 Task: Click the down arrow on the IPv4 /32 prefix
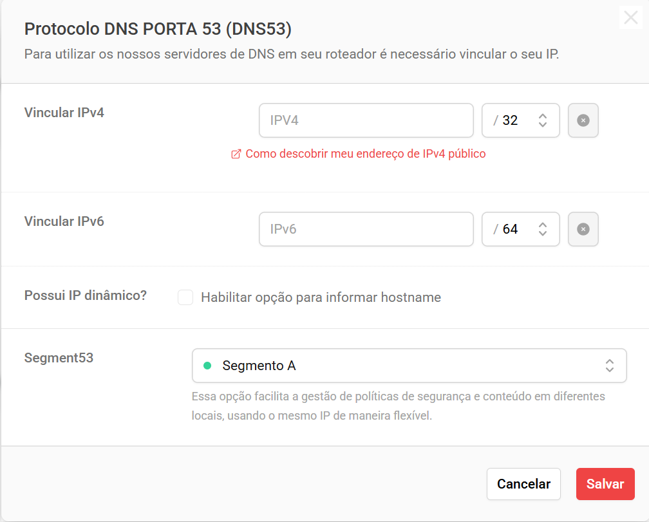pyautogui.click(x=543, y=124)
